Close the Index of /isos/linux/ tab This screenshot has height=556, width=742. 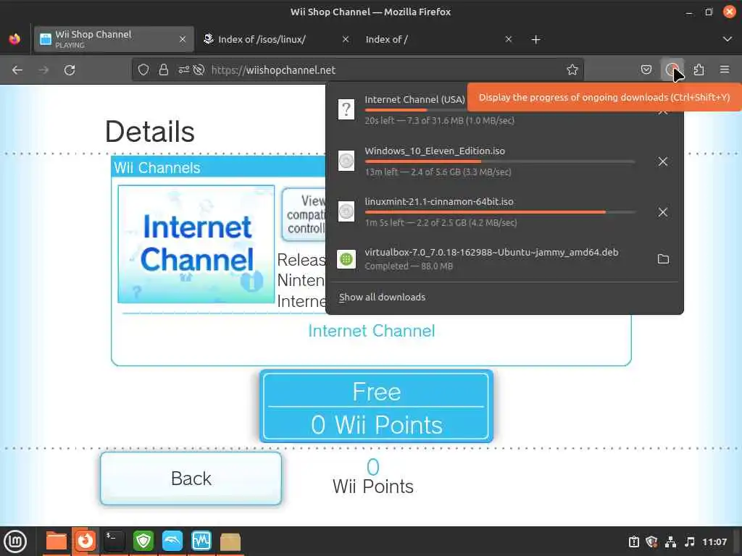point(346,39)
